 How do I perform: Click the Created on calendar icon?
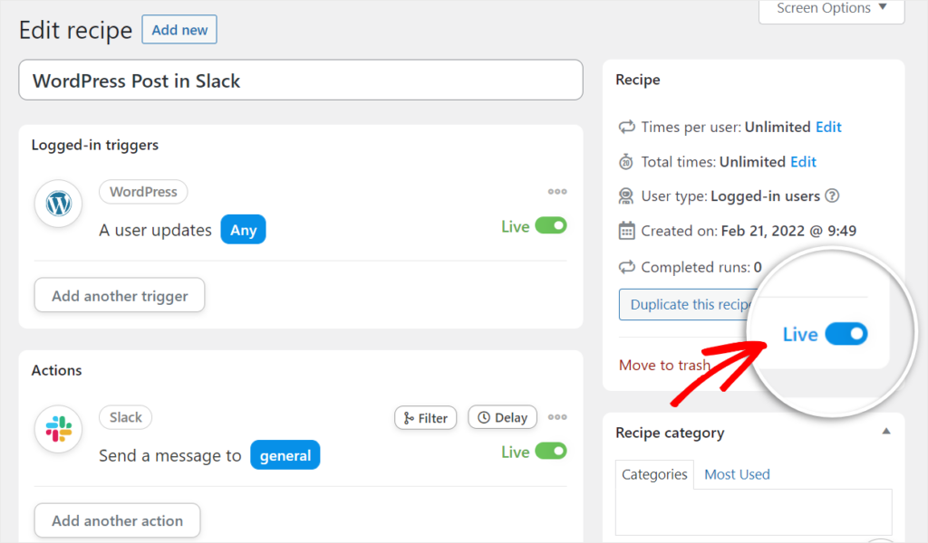click(x=626, y=231)
